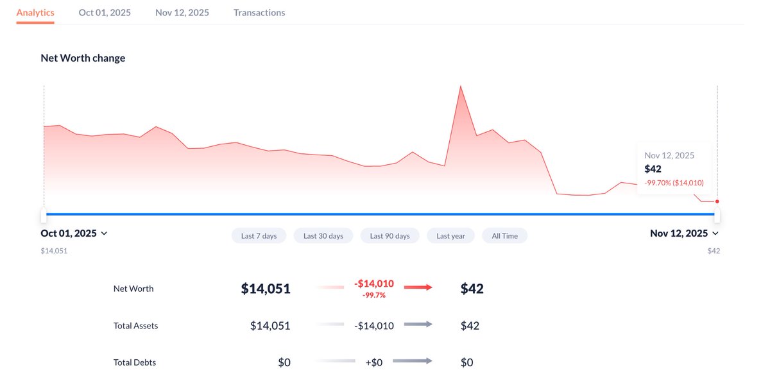The height and width of the screenshot is (390, 770).
Task: Open the Oct 01, 2025 start date dropdown
Action: (74, 233)
